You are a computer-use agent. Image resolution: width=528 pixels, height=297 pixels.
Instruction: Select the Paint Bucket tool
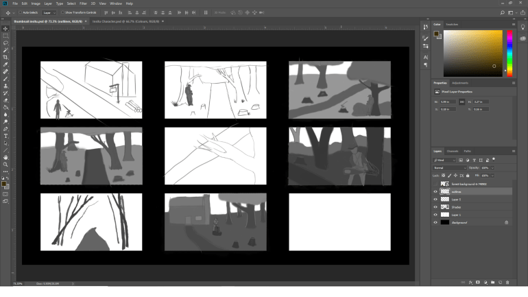coord(5,108)
